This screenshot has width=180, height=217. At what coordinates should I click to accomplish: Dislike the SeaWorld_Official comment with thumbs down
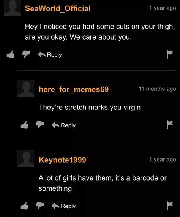26,54
